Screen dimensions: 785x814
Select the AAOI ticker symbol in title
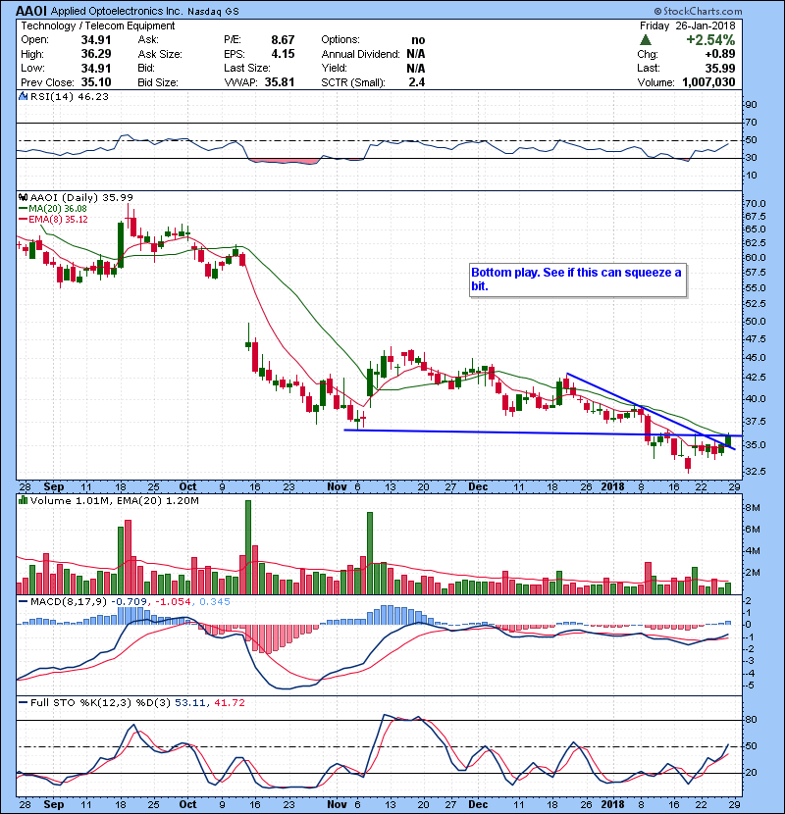tap(31, 11)
